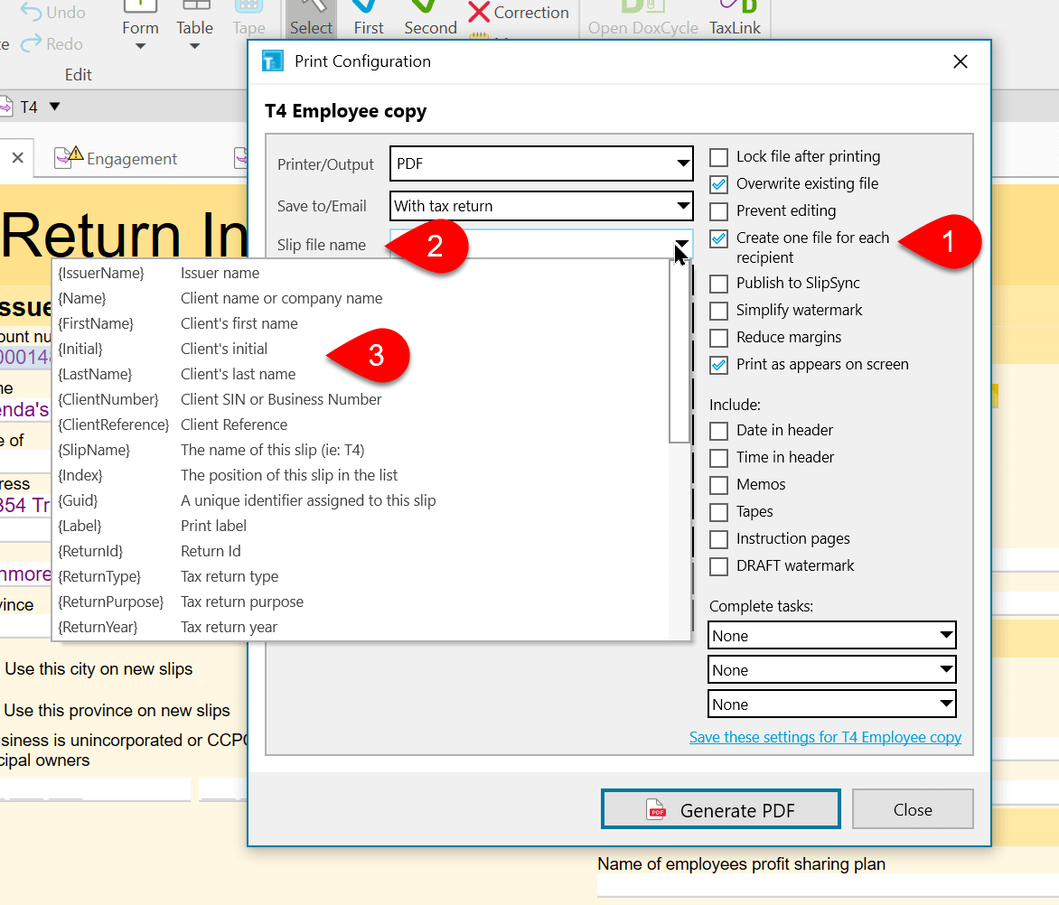
Task: Open first Complete tasks None dropdown
Action: tap(832, 635)
